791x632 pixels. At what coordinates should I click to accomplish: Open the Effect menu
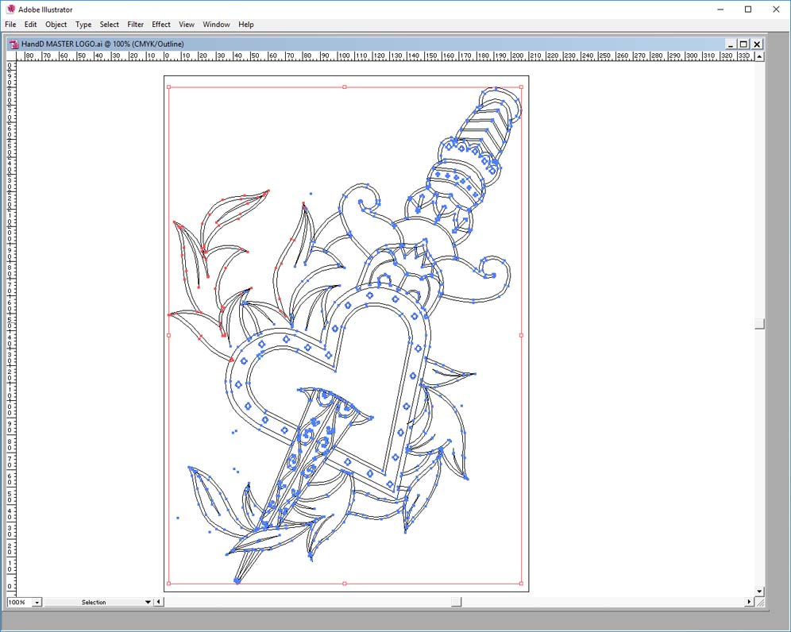click(161, 25)
